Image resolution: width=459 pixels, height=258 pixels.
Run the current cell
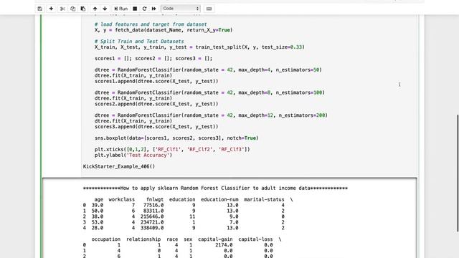(121, 9)
